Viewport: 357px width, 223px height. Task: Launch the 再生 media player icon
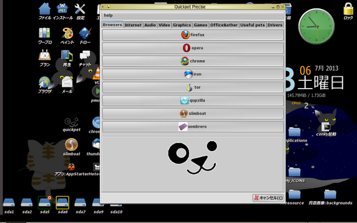pos(67,58)
